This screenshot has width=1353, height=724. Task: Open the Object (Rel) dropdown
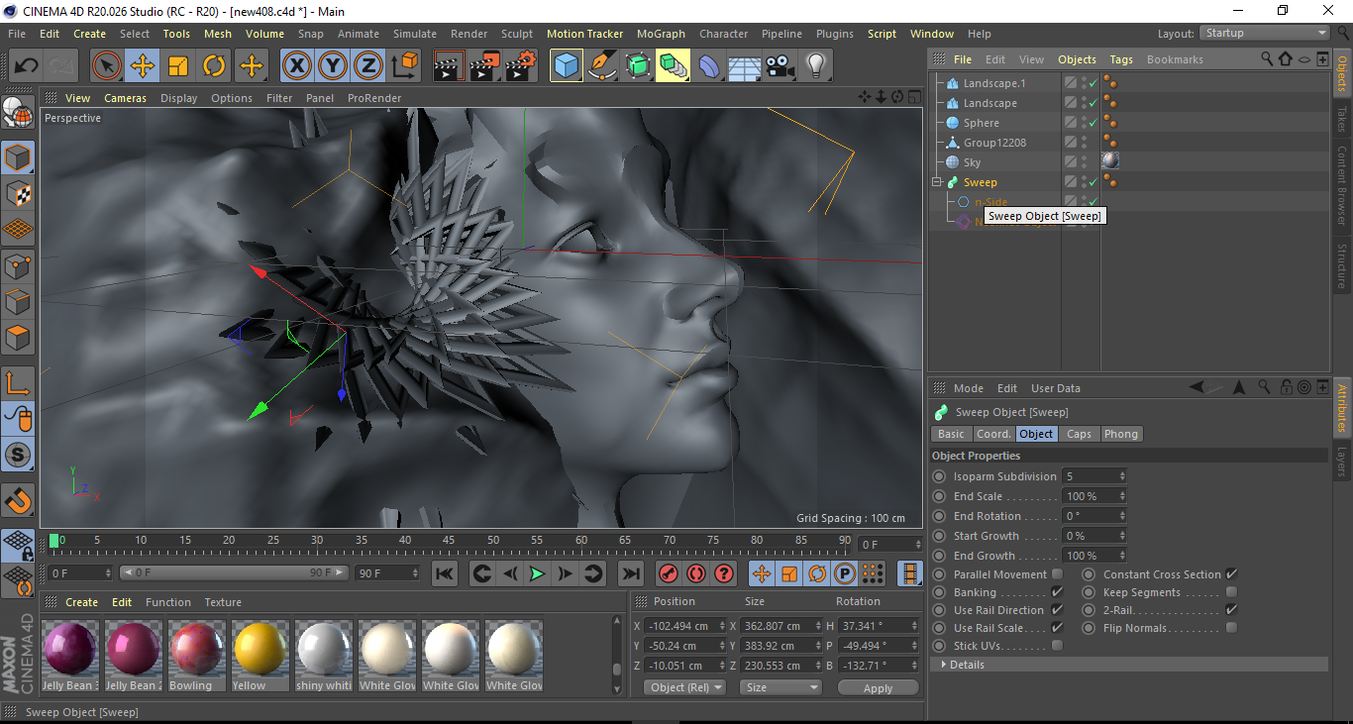click(684, 687)
